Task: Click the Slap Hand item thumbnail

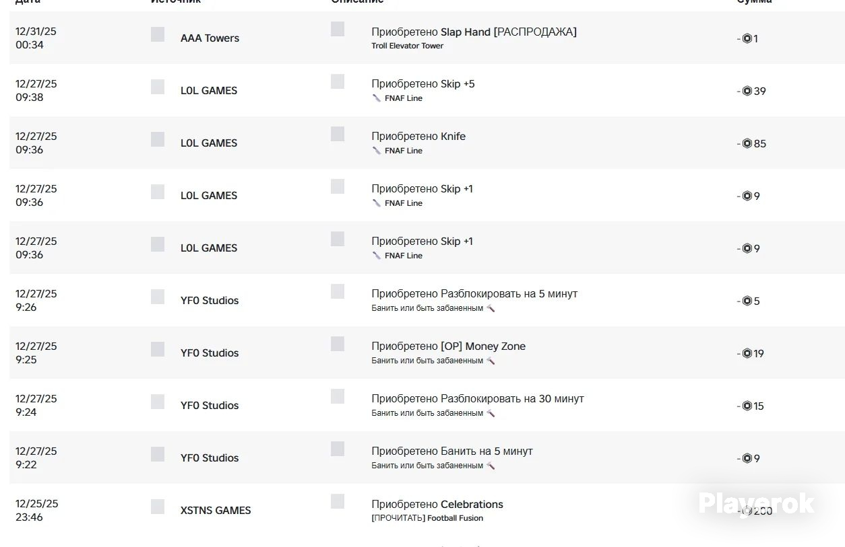Action: tap(338, 29)
